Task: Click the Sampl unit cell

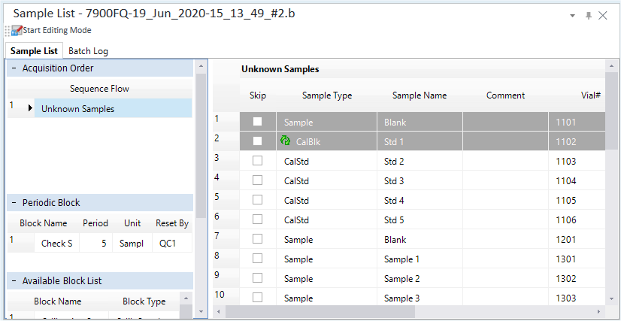Action: pyautogui.click(x=132, y=243)
